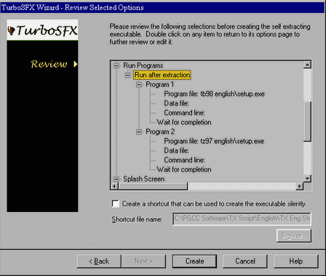The width and height of the screenshot is (326, 276).
Task: Click the tree scroll up arrow
Action: (307, 65)
